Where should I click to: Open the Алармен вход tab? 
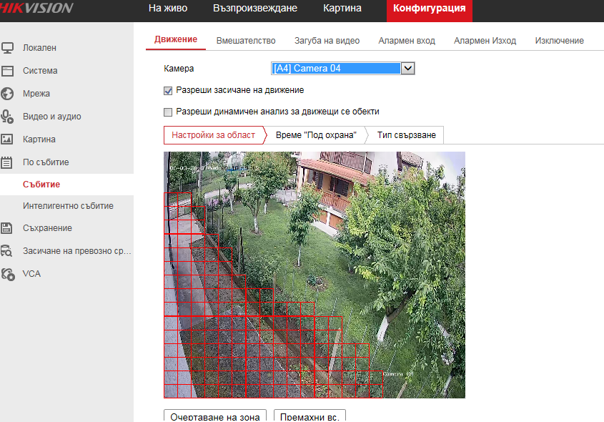pos(407,41)
